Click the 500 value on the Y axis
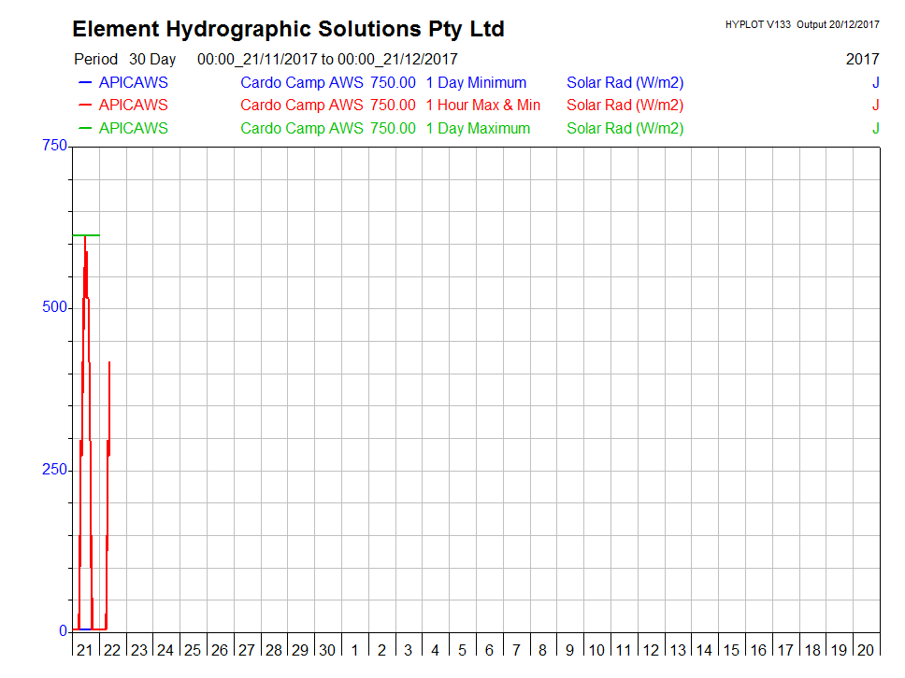The height and width of the screenshot is (678, 905). pos(54,307)
